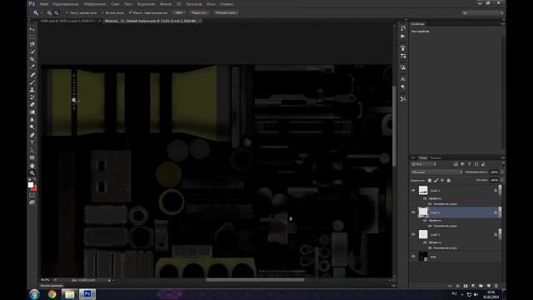The width and height of the screenshot is (533, 300).
Task: Click the Подогнать fit screen button
Action: click(x=199, y=13)
